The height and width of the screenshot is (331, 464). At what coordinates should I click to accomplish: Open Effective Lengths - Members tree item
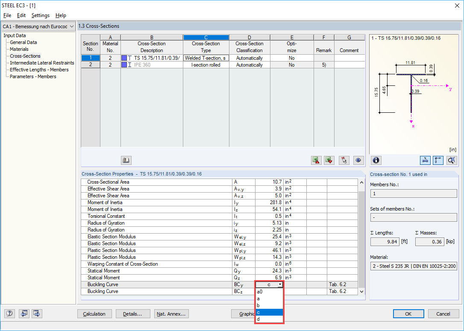(39, 70)
